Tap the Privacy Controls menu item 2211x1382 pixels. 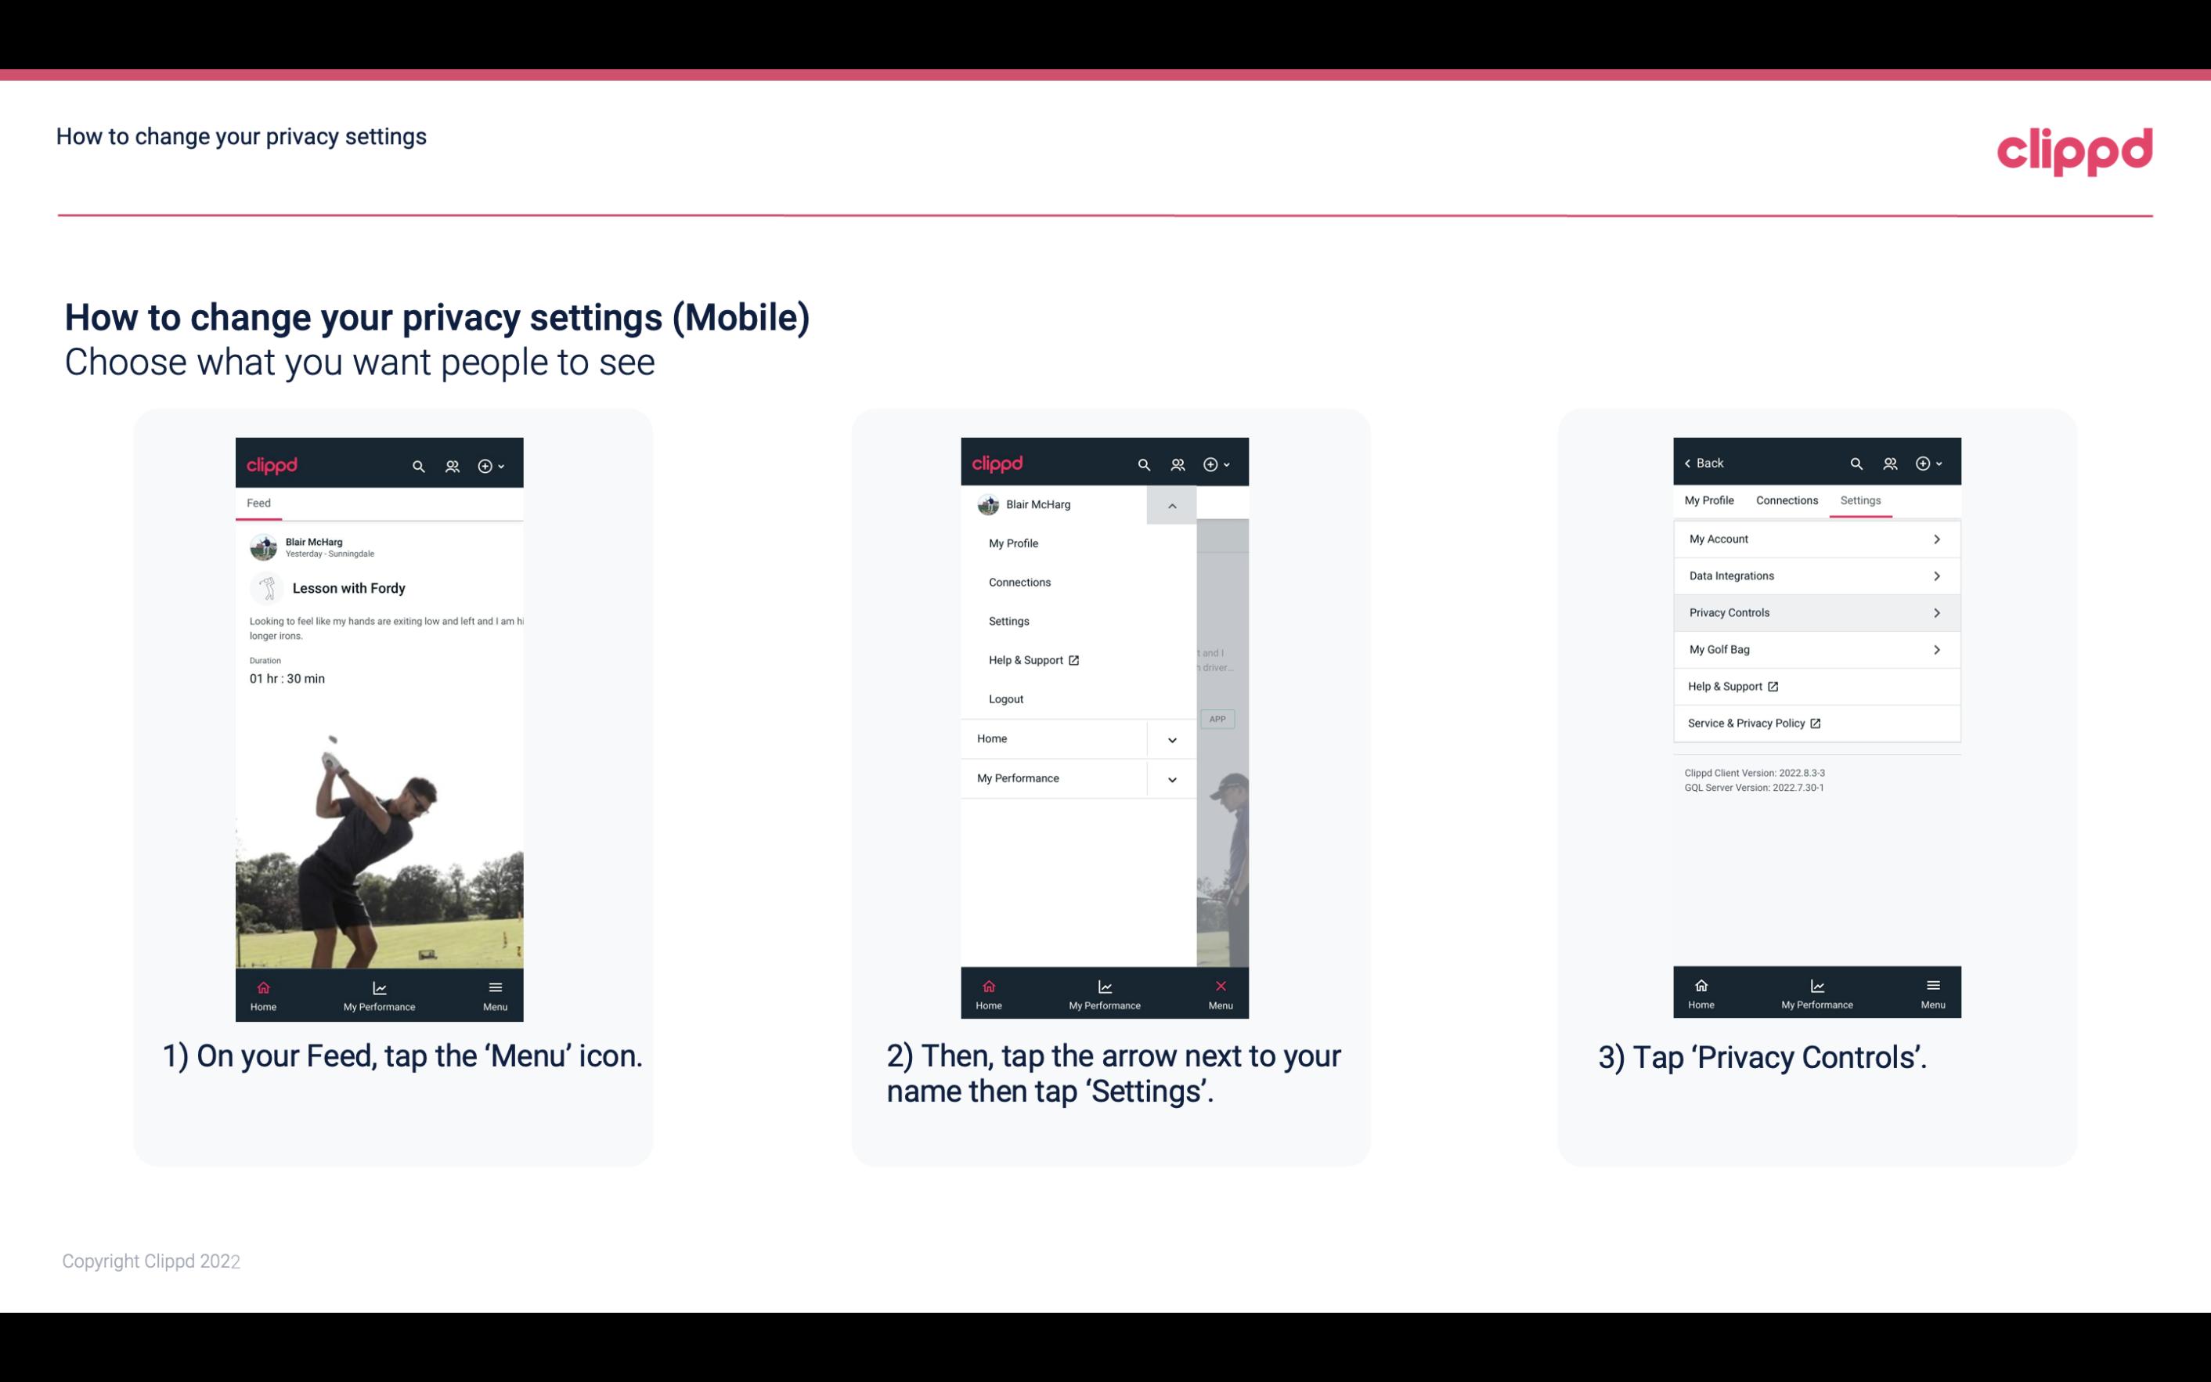click(1815, 612)
